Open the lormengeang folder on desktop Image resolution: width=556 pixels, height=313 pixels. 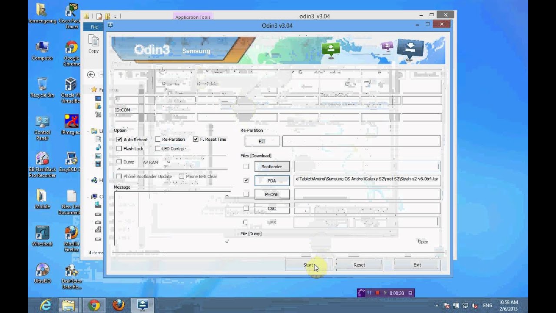pyautogui.click(x=42, y=13)
